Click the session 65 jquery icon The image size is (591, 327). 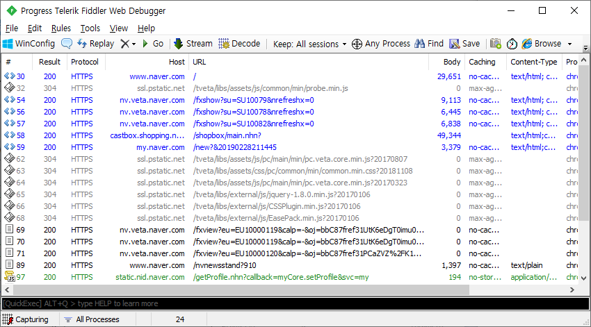pos(10,194)
